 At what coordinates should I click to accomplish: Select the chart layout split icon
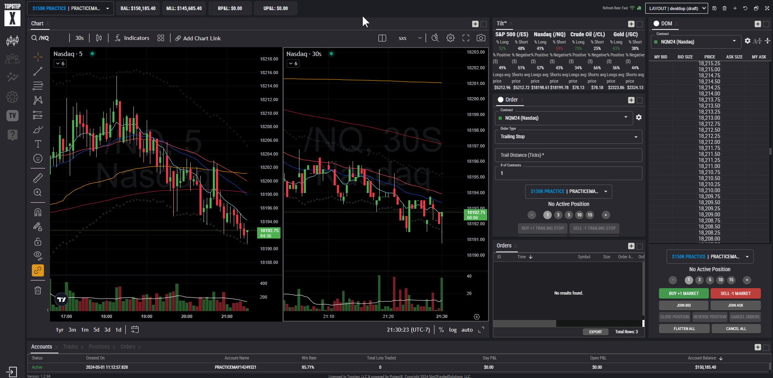[382, 38]
